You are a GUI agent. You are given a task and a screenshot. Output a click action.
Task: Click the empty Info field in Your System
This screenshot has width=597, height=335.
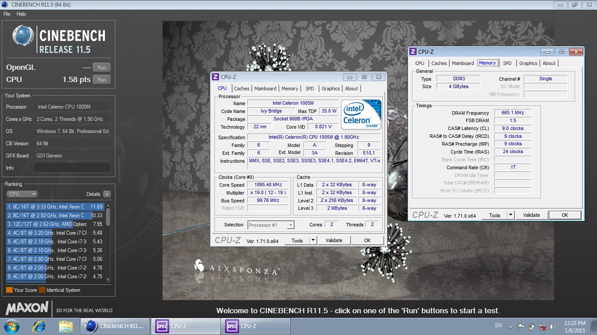click(x=73, y=168)
